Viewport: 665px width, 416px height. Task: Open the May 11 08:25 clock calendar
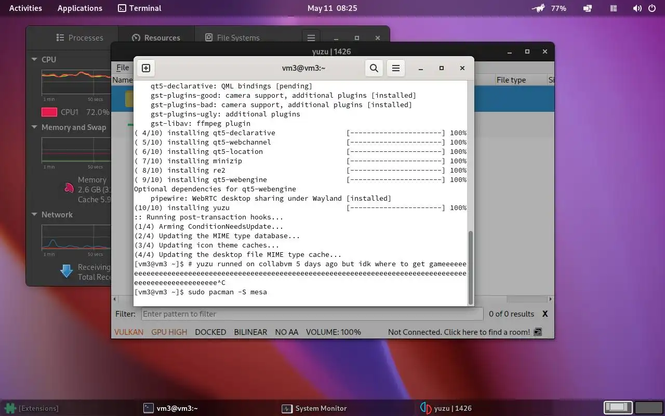(x=332, y=8)
